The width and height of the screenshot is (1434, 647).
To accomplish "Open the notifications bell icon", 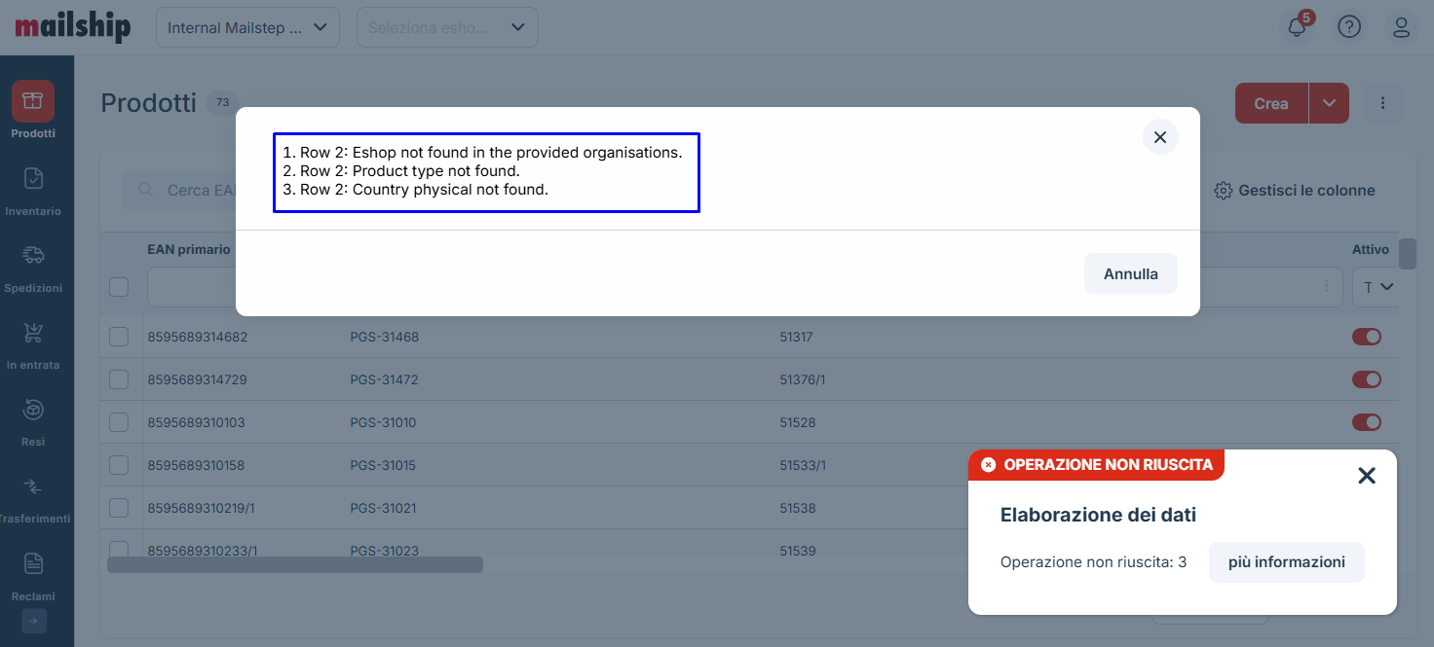I will point(1297,27).
